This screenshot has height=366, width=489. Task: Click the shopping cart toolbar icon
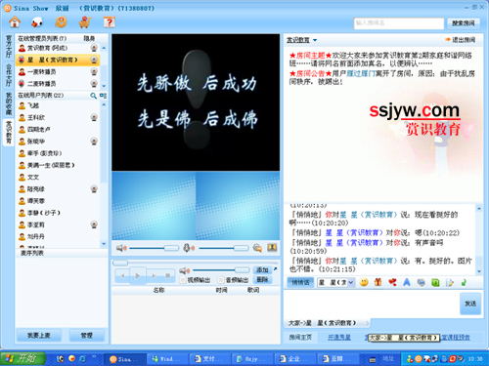pyautogui.click(x=85, y=22)
